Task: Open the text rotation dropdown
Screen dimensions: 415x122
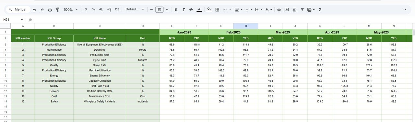Action: click(x=268, y=10)
